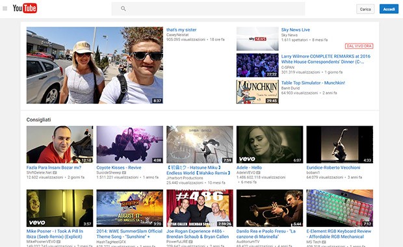
Task: Click the Accedi sign-in button
Action: 389,9
